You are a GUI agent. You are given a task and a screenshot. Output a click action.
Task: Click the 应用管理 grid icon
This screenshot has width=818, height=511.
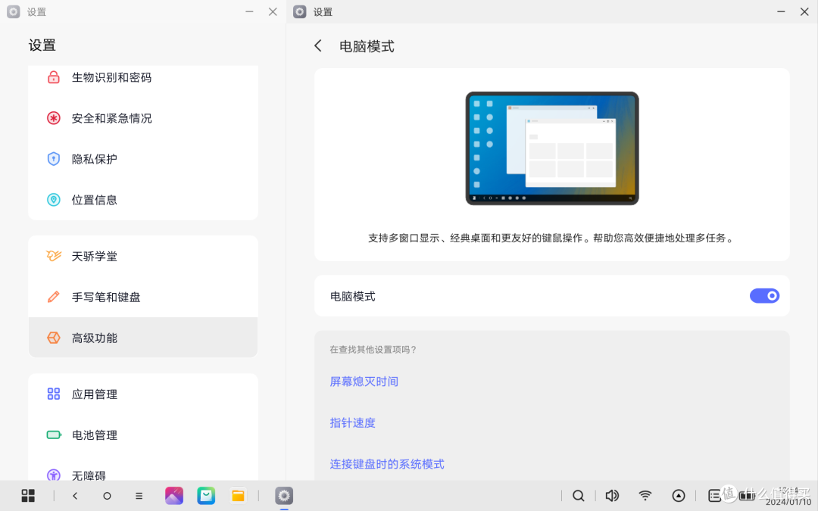(54, 394)
